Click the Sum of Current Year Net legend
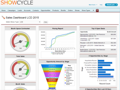The image size is (120, 90). point(58,53)
